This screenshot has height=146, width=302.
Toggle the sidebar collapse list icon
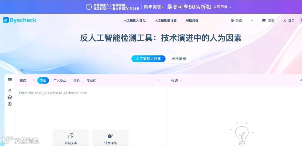point(10,80)
